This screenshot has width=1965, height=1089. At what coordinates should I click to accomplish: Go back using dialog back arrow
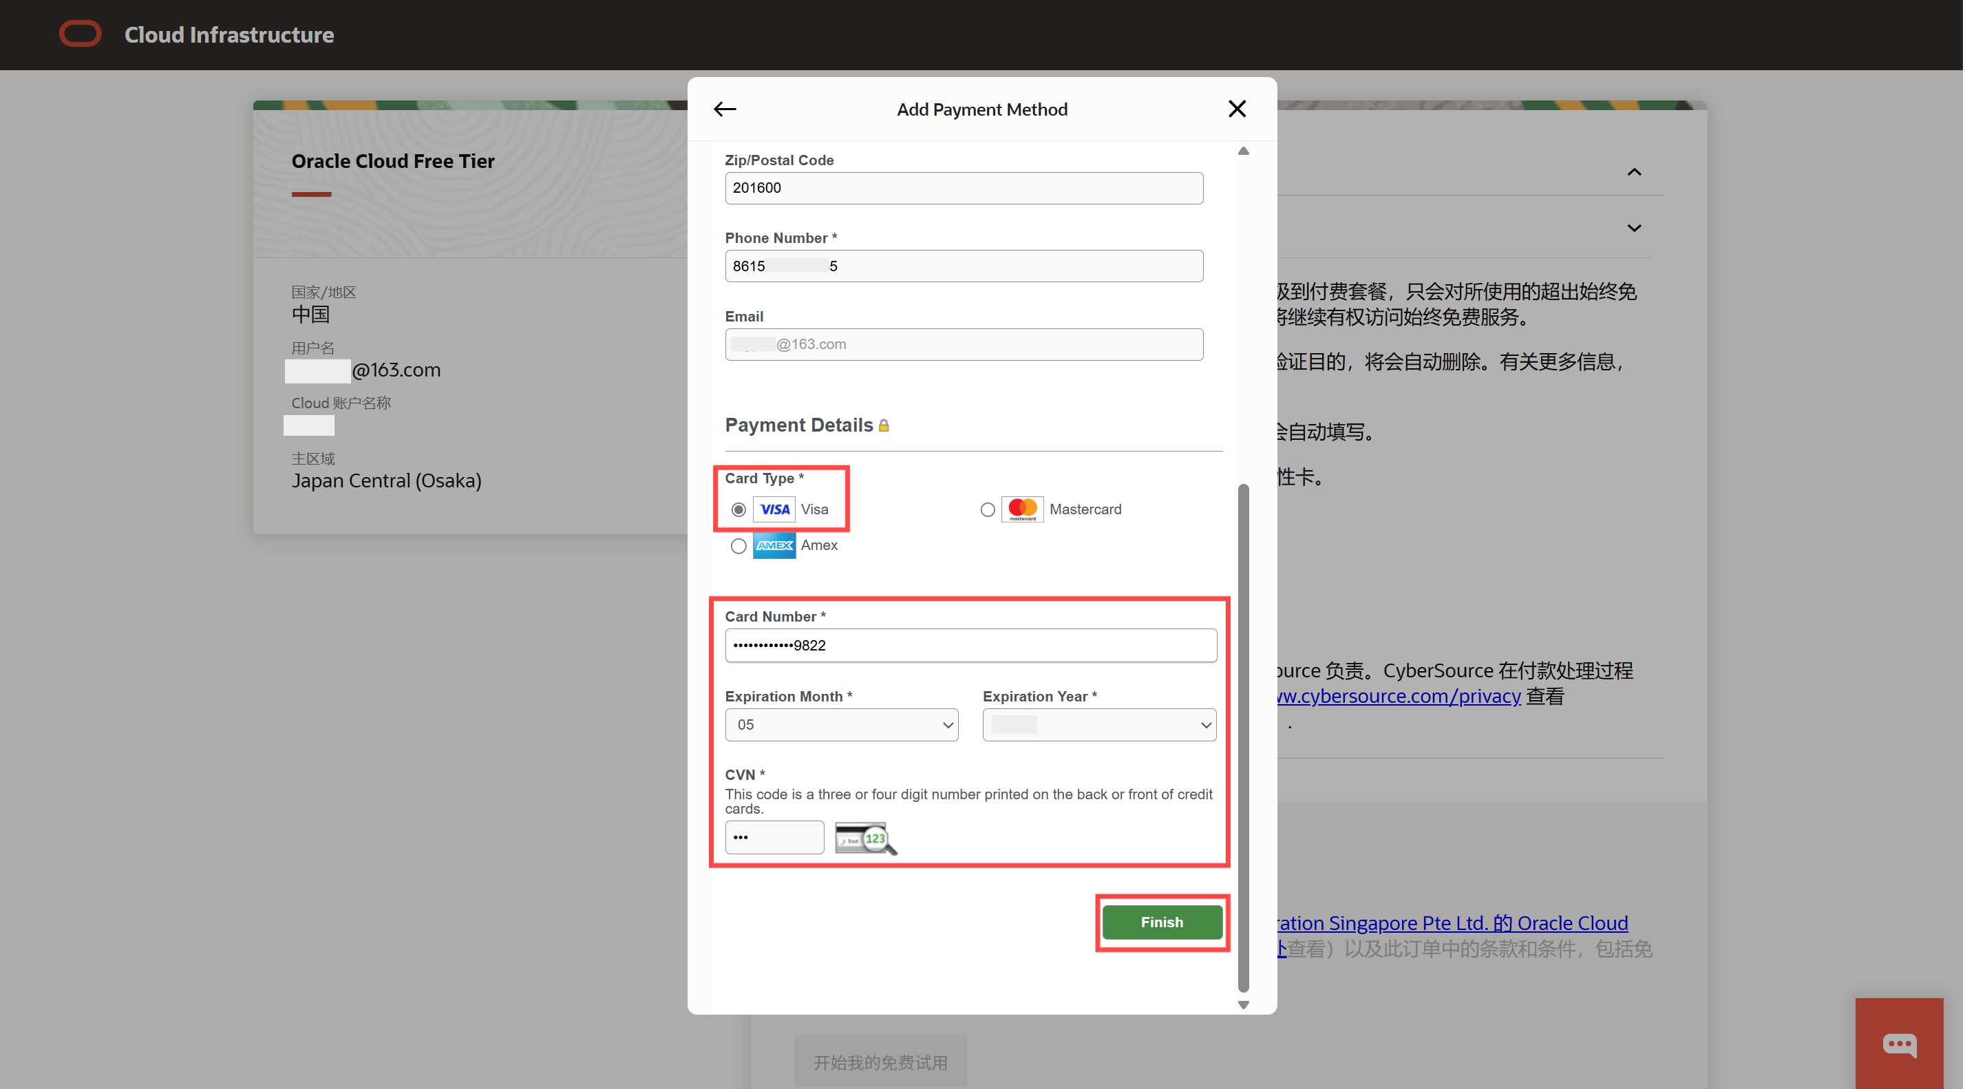pos(725,109)
